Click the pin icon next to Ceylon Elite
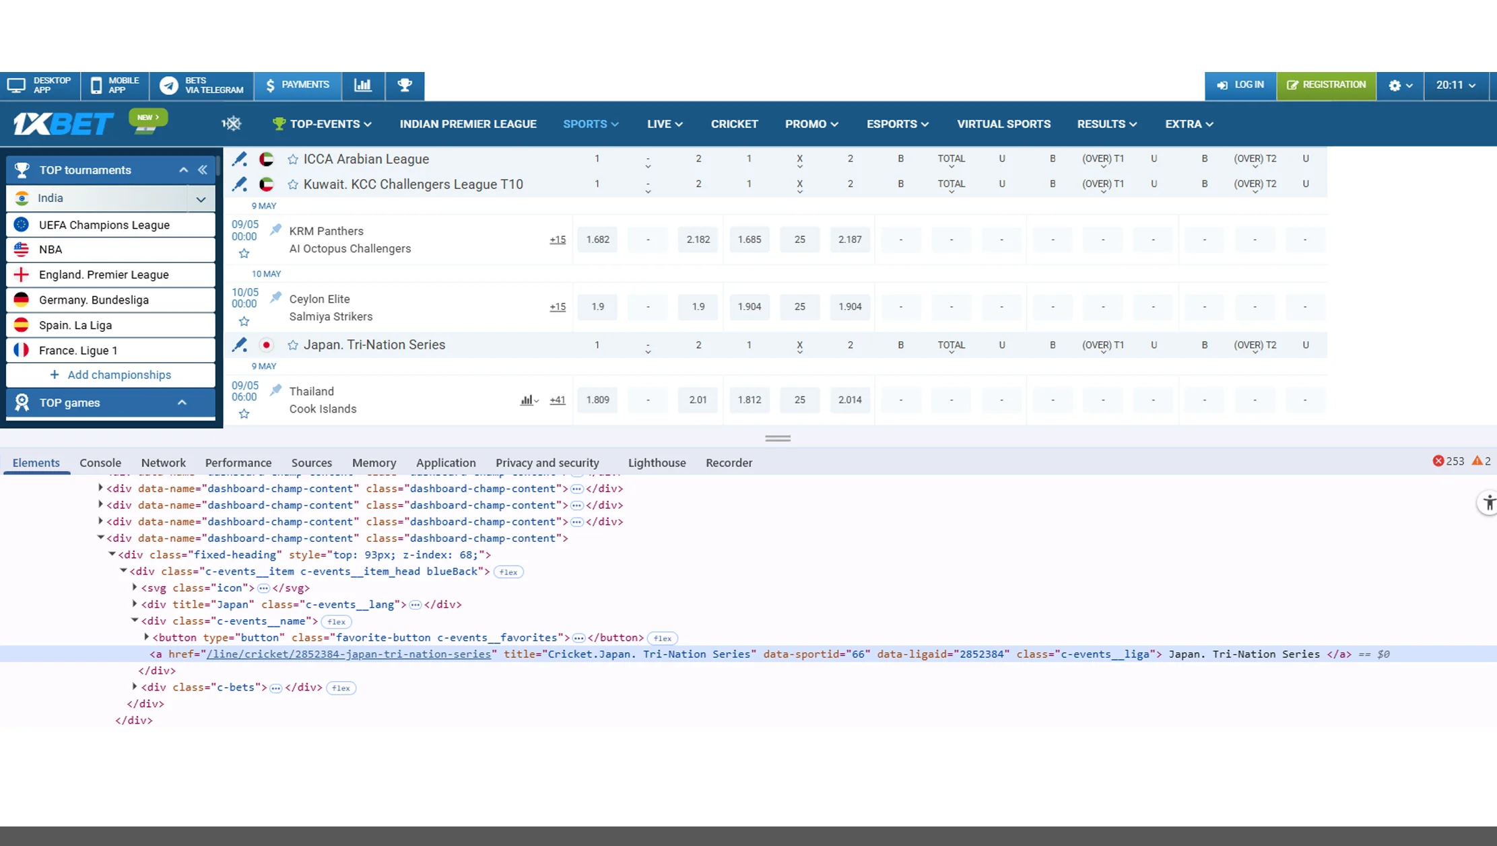Image resolution: width=1497 pixels, height=846 pixels. point(275,297)
